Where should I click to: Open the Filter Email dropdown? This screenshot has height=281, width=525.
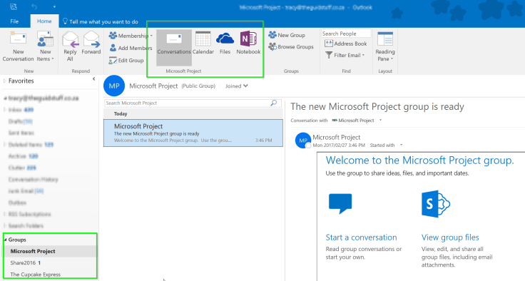pos(345,55)
